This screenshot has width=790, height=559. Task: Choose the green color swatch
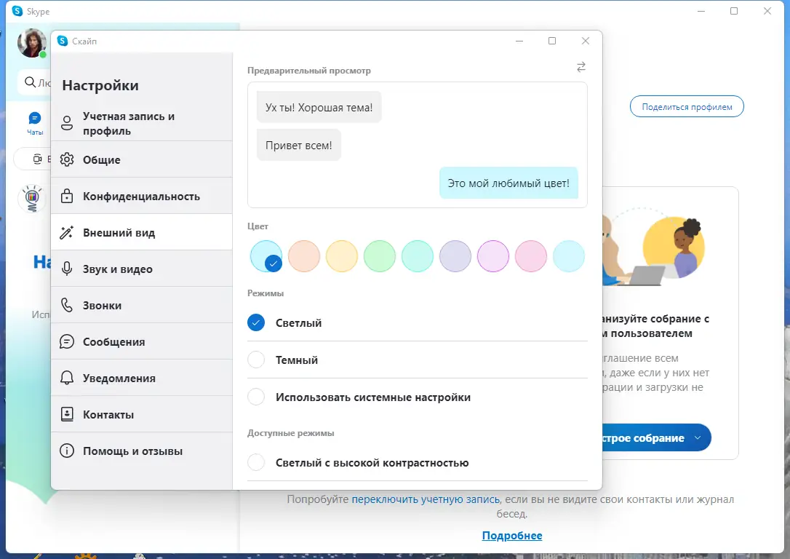(x=380, y=256)
